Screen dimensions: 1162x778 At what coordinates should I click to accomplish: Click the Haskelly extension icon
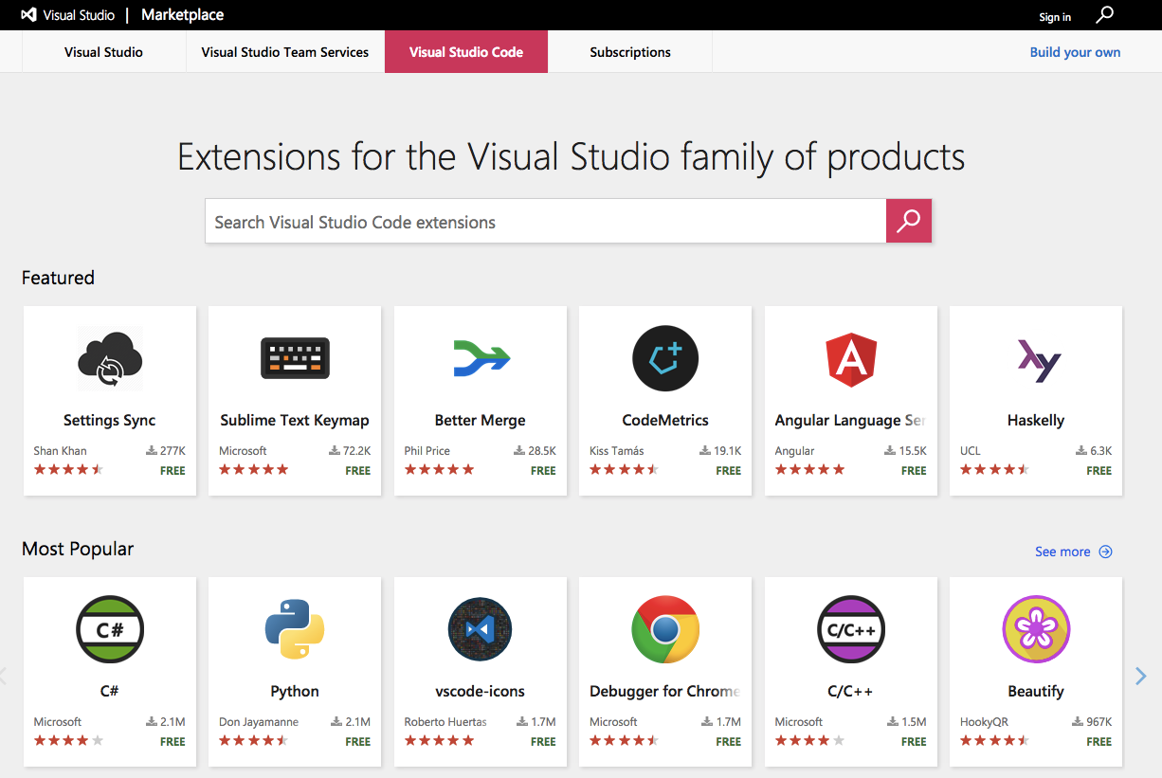(x=1036, y=360)
